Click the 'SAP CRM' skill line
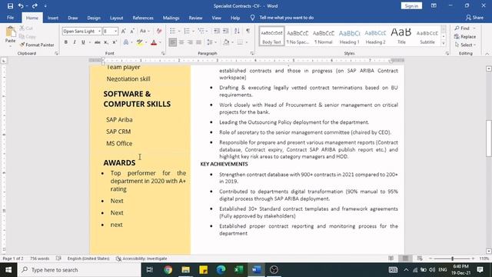Image resolution: width=492 pixels, height=277 pixels. (118, 132)
